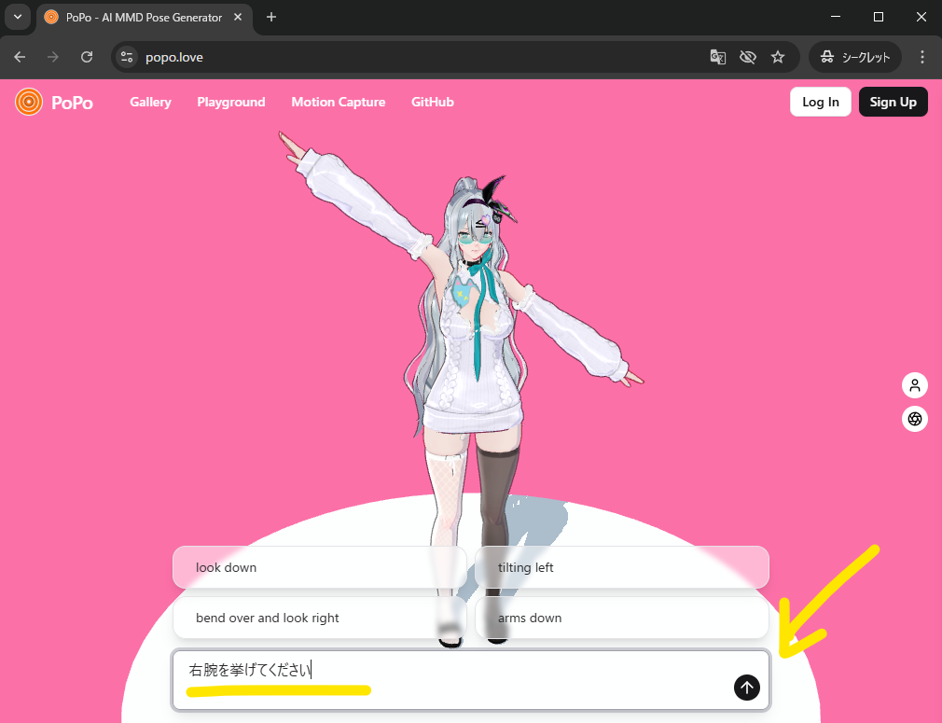Open Chrome three-dot menu

pyautogui.click(x=922, y=57)
